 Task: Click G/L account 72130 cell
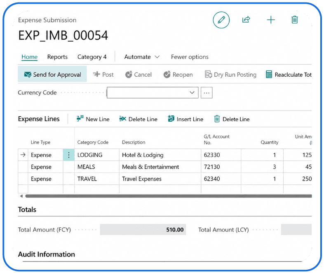(x=221, y=167)
